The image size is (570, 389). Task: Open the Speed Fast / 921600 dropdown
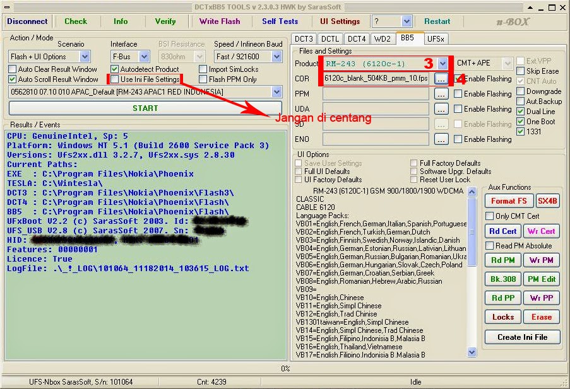276,57
